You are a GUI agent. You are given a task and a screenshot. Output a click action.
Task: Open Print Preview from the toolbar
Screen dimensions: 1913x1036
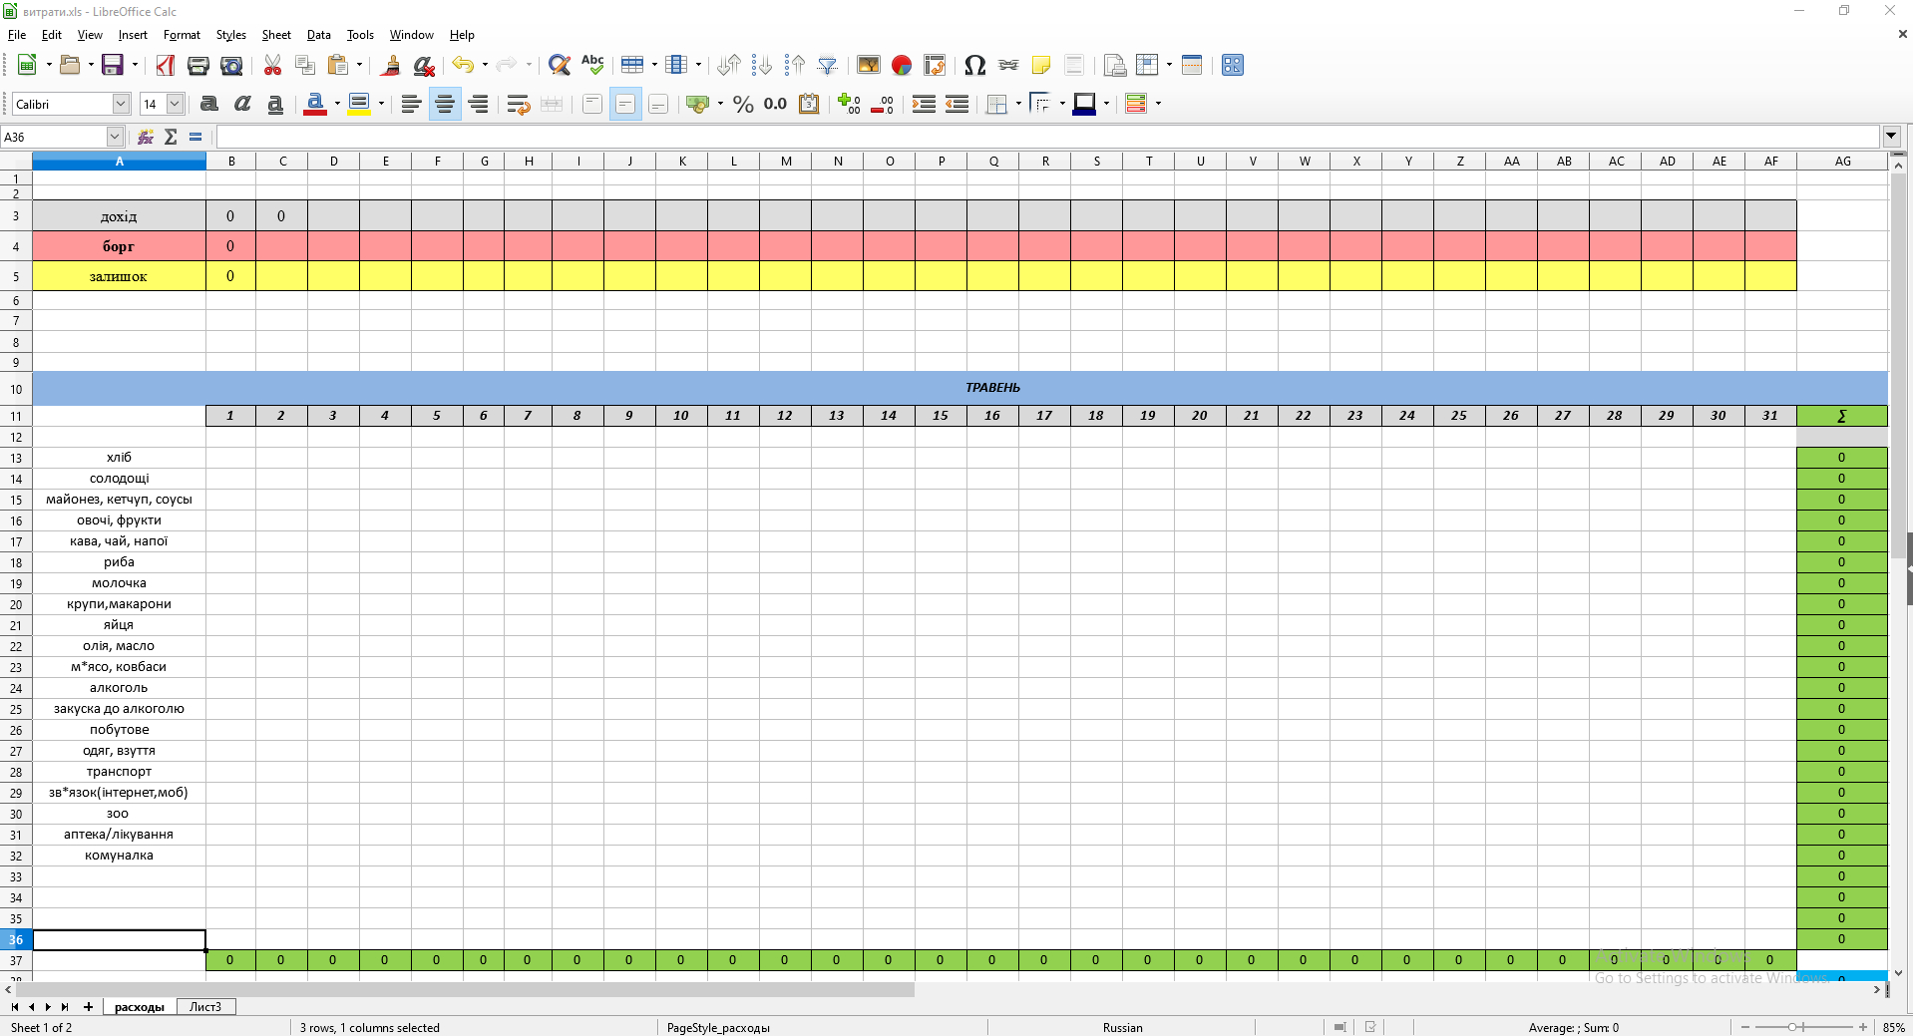click(231, 65)
